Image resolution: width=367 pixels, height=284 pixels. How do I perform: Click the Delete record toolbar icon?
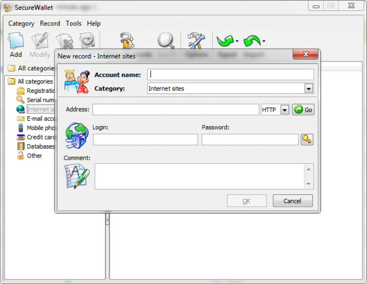[65, 41]
